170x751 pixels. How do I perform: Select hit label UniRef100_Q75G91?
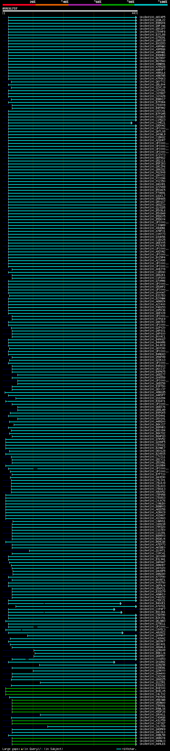pyautogui.click(x=152, y=38)
